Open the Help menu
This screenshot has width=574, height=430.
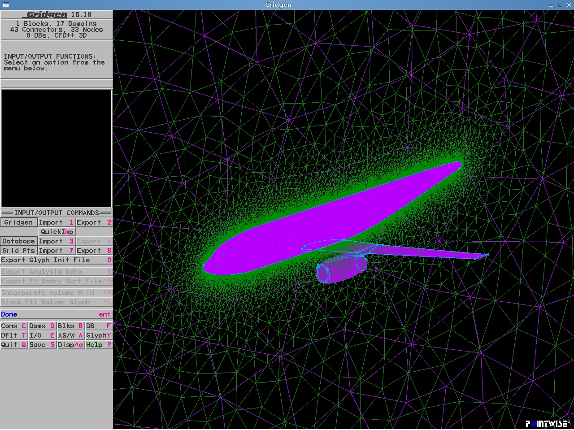(x=99, y=345)
